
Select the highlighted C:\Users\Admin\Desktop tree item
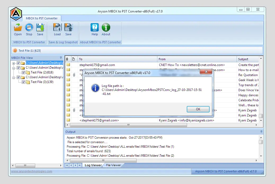pyautogui.click(x=44, y=63)
